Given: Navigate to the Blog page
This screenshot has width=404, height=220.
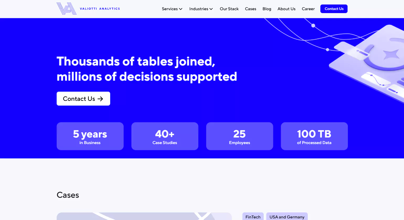Looking at the screenshot, I should [x=267, y=9].
